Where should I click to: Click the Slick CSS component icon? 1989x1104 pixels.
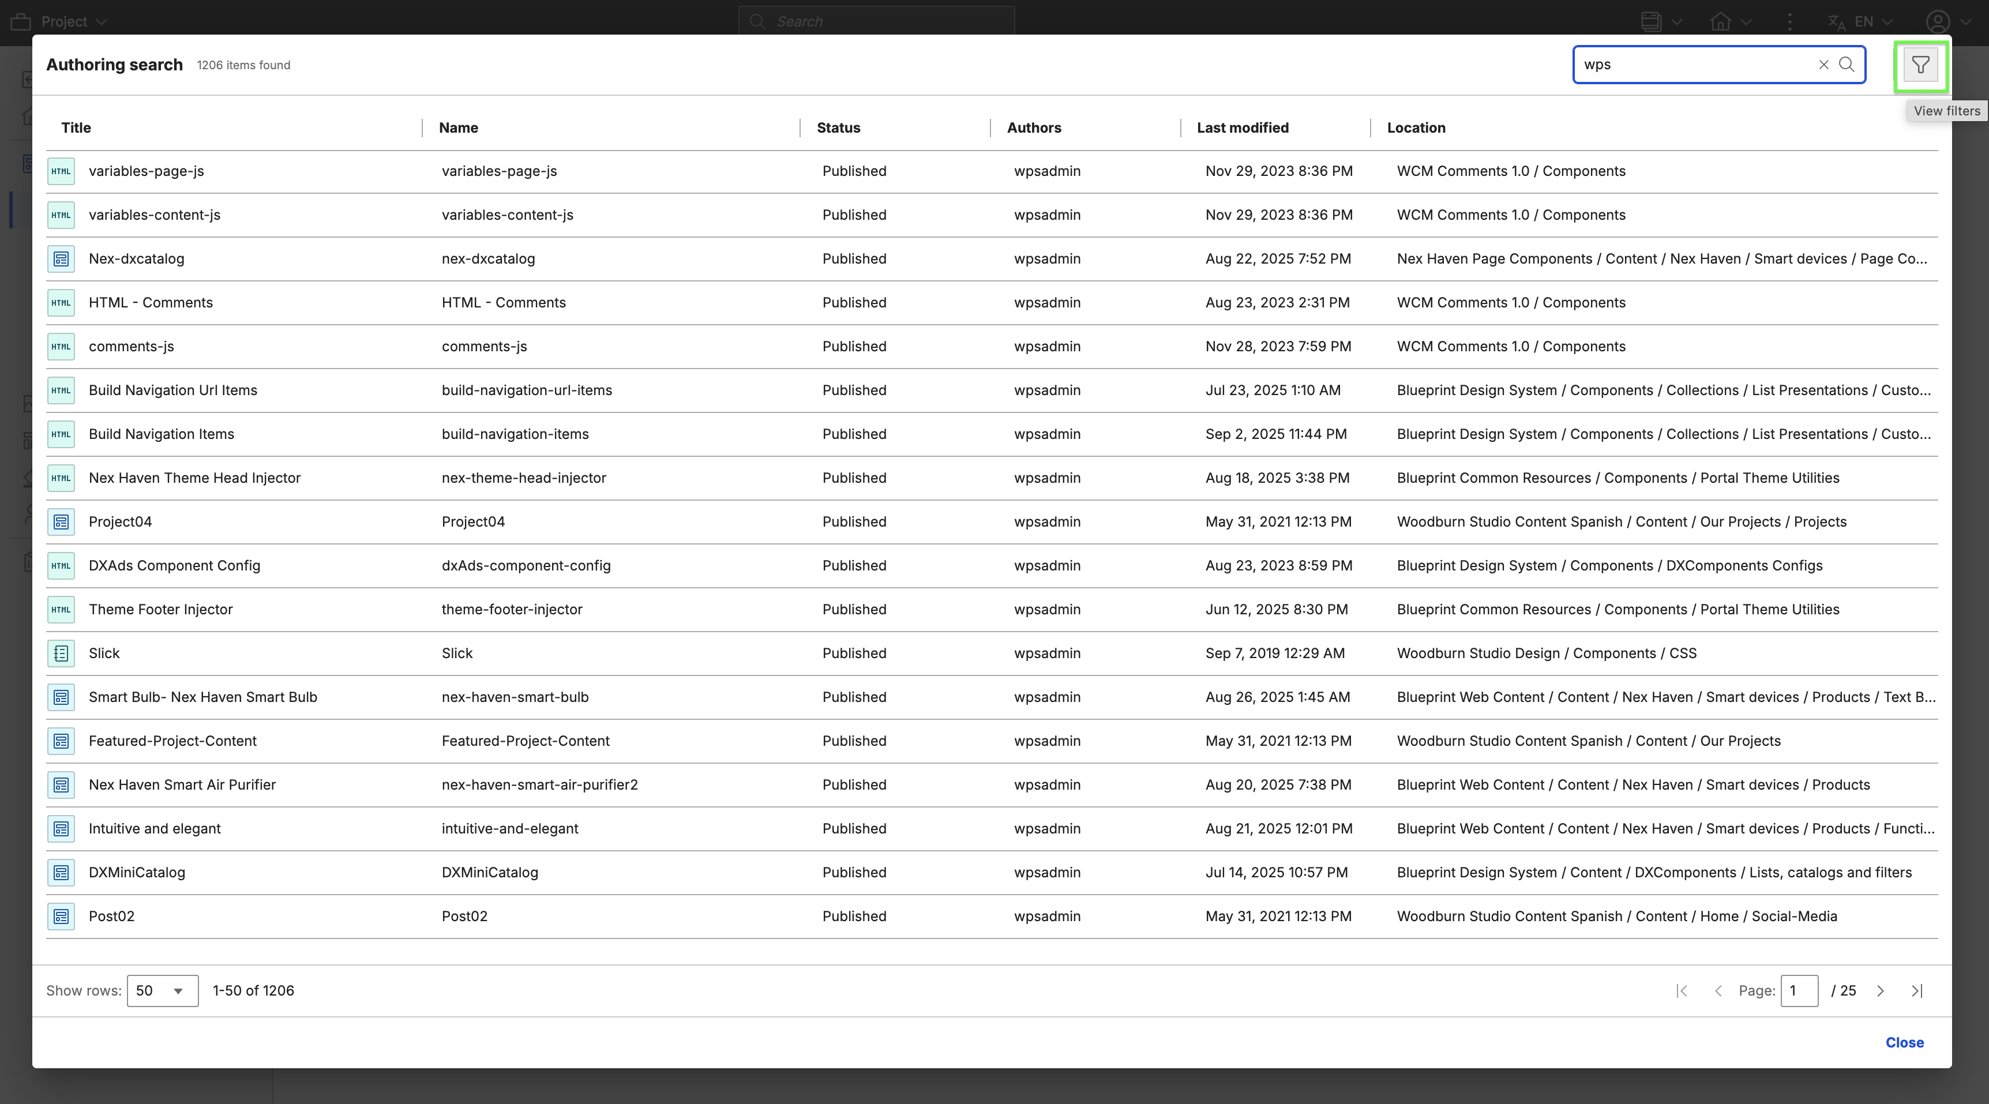click(x=61, y=653)
